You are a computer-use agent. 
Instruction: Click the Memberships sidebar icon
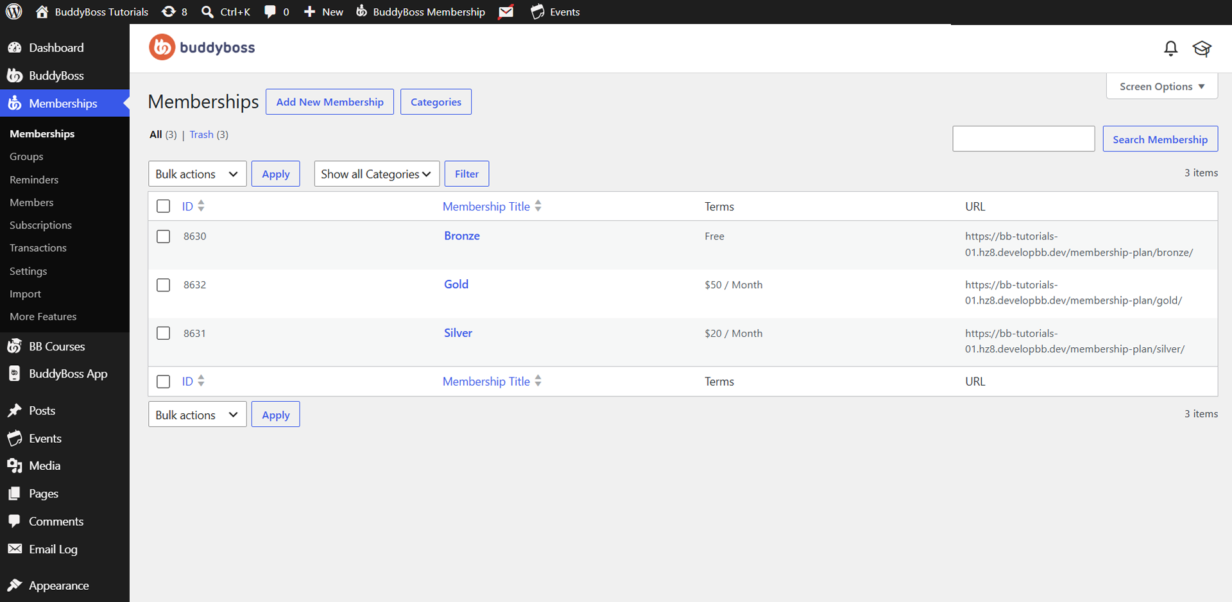click(x=14, y=103)
